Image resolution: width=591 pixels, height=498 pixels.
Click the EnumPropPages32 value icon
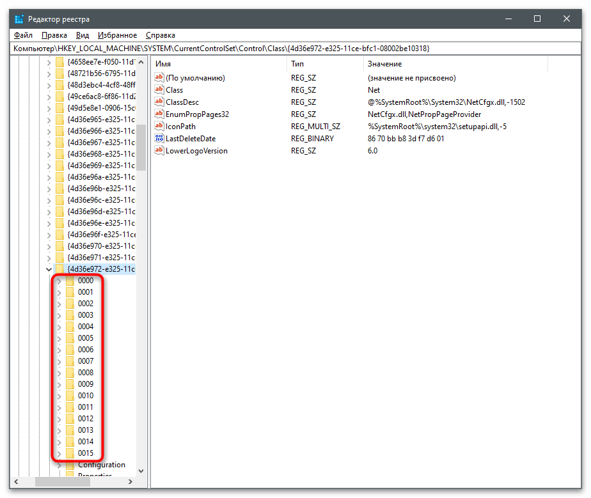point(159,114)
